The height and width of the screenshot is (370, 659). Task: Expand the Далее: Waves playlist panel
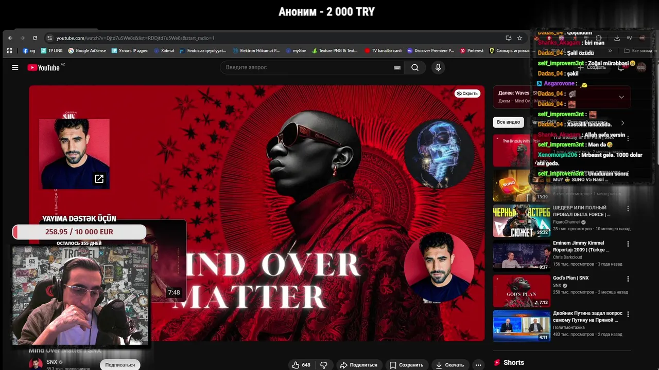click(x=621, y=97)
